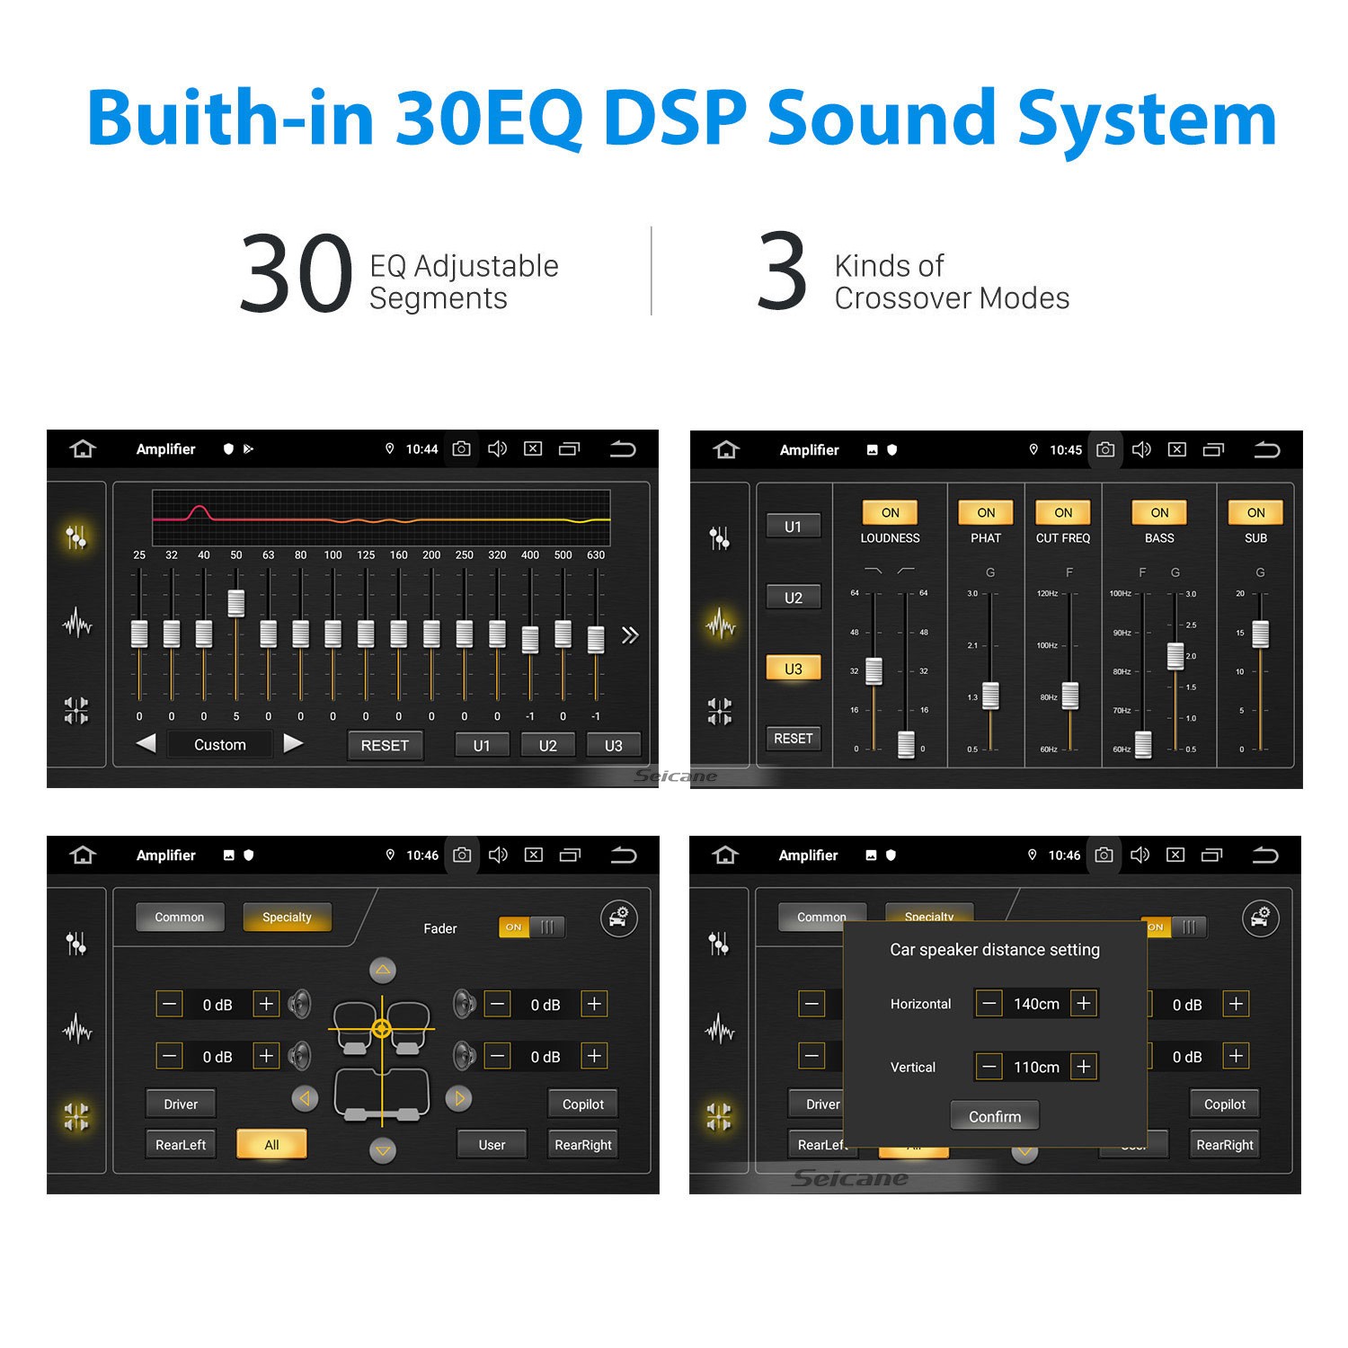Move balance point left with left arrow
The image size is (1348, 1348).
[x=305, y=1098]
